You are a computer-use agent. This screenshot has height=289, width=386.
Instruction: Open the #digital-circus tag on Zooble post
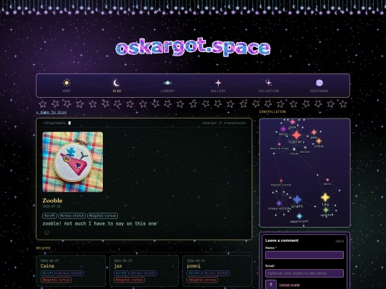[102, 216]
